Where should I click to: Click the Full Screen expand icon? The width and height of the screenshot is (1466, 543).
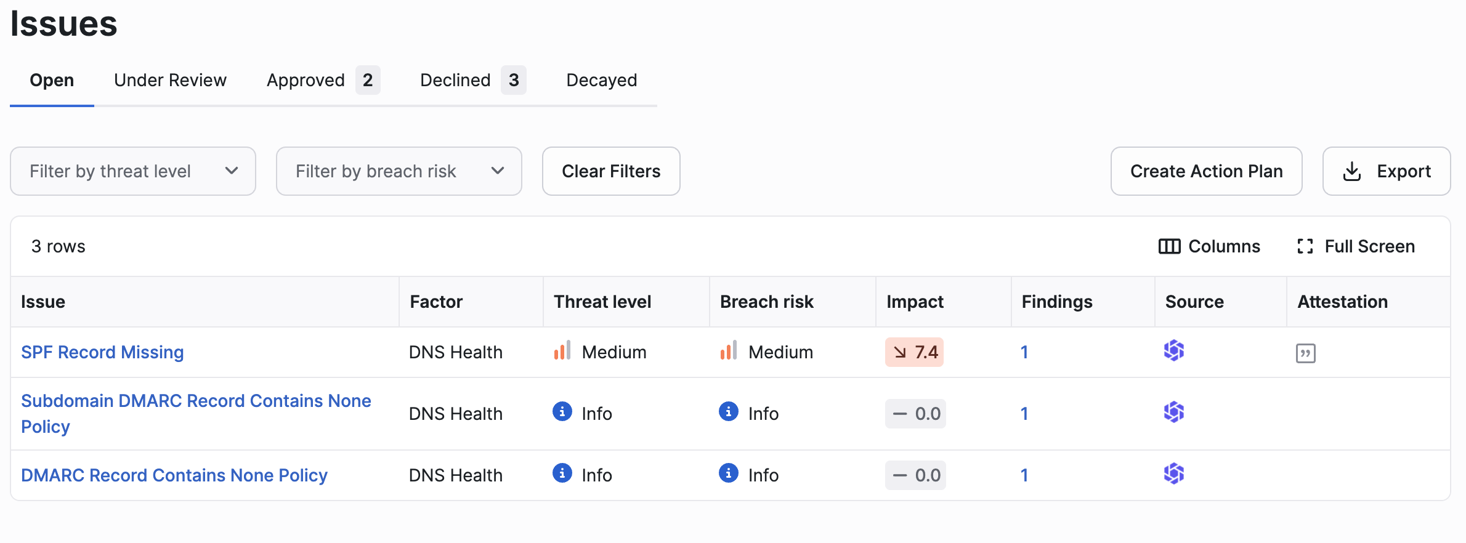tap(1305, 246)
